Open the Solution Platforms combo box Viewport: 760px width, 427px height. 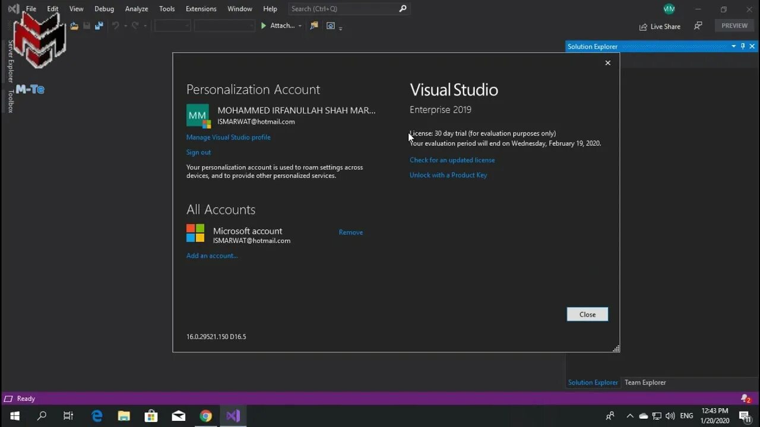(x=224, y=26)
